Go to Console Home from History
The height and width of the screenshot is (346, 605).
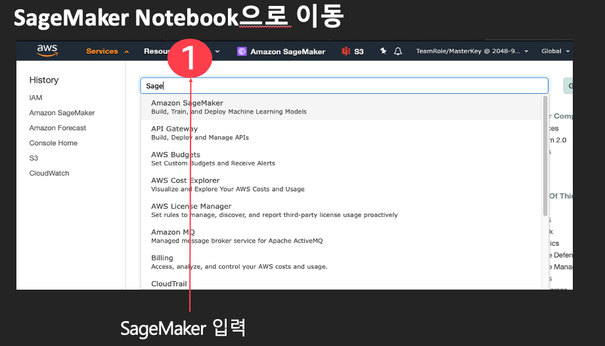tap(54, 143)
